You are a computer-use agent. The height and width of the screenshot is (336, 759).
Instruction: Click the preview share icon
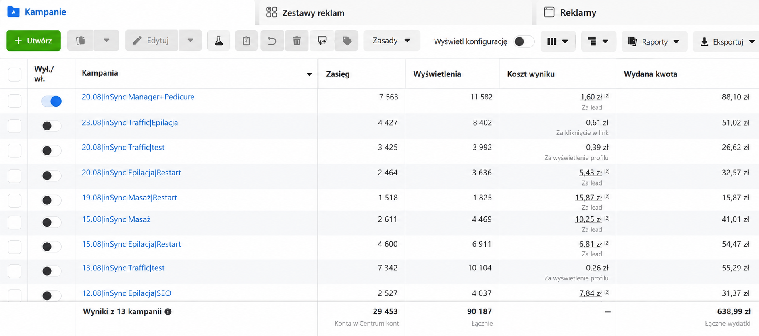(322, 41)
